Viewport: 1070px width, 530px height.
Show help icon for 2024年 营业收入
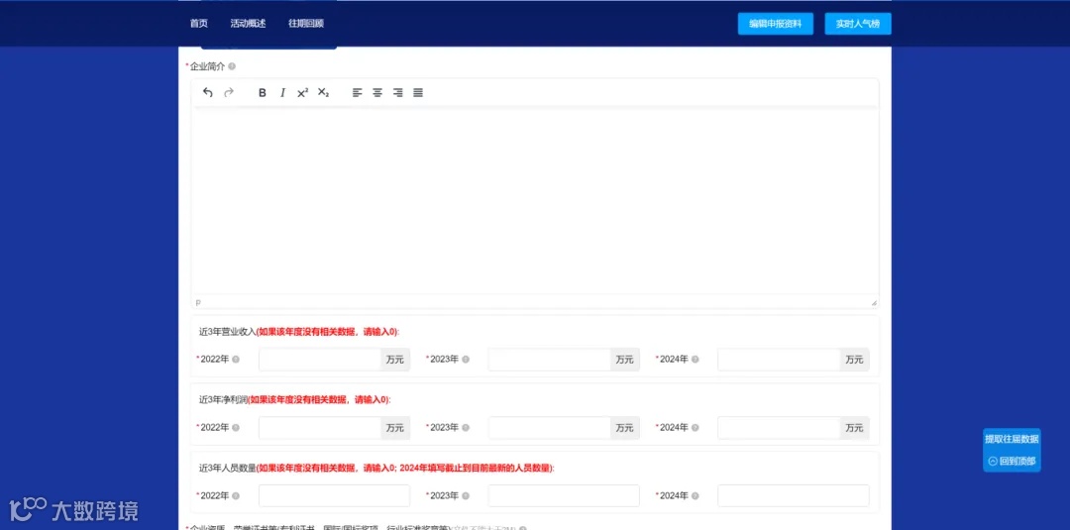tap(695, 359)
